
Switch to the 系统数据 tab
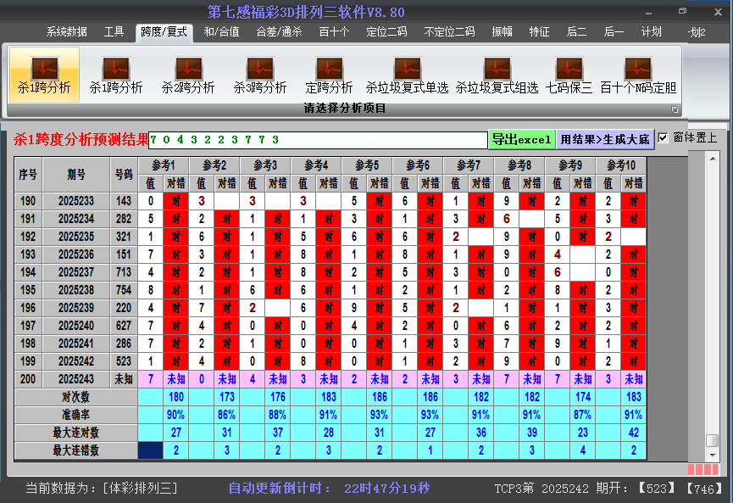67,32
